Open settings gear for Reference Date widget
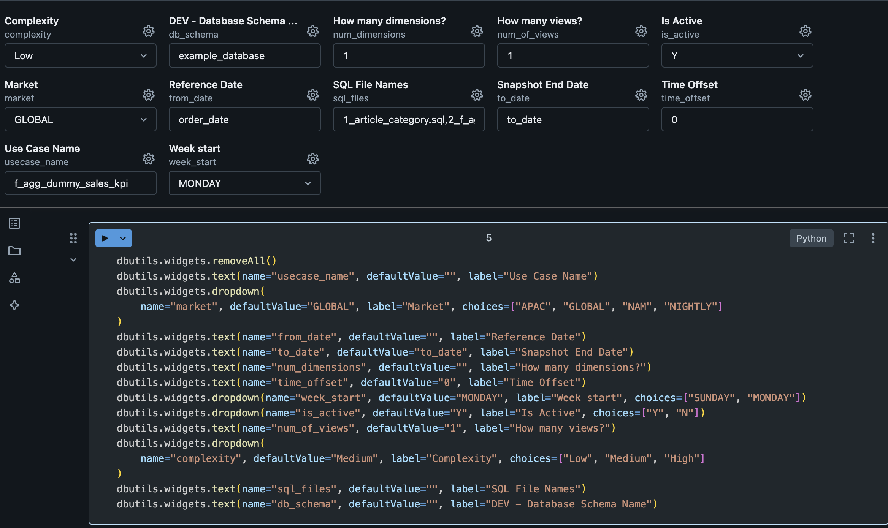This screenshot has width=888, height=528. coord(312,95)
